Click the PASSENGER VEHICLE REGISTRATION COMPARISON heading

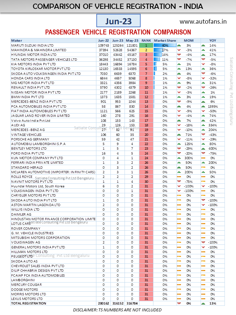[x=118, y=32]
